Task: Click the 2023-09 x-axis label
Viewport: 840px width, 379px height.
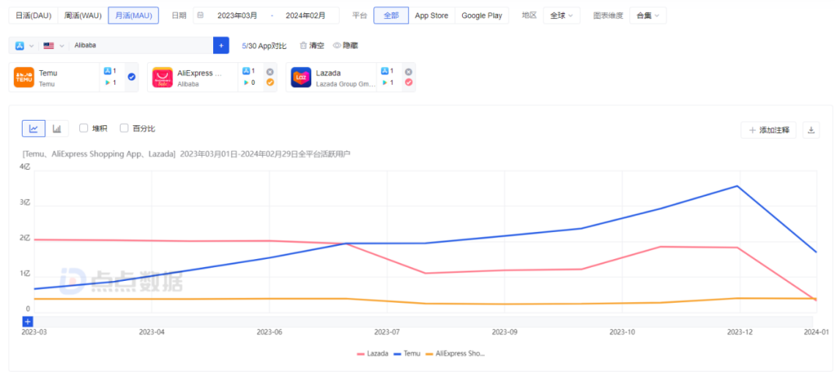Action: pyautogui.click(x=505, y=332)
